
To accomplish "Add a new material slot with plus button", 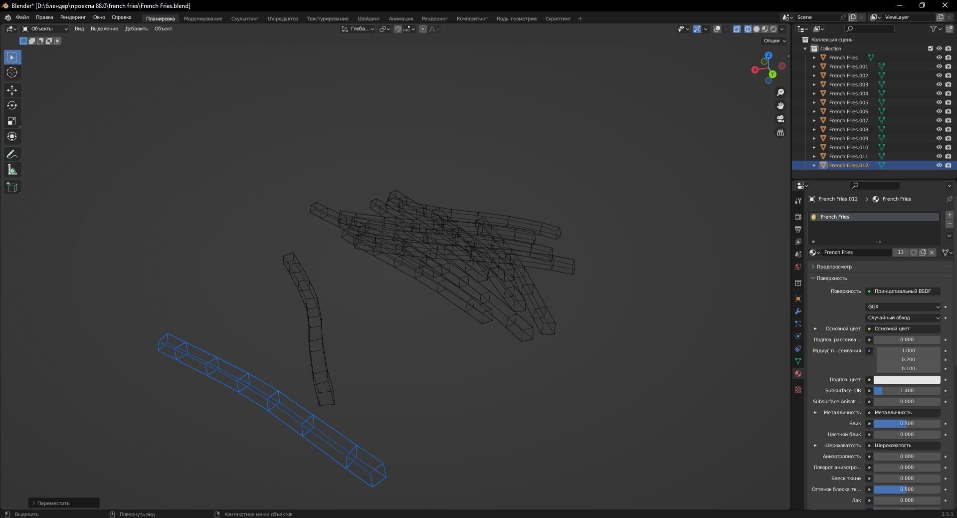I will click(950, 215).
